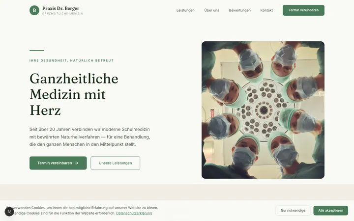Click the Ihre Gesundheit, natürlich betreut label
Image resolution: width=354 pixels, height=221 pixels.
[72, 61]
